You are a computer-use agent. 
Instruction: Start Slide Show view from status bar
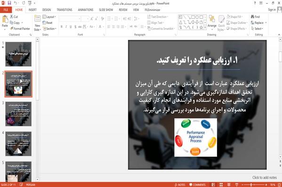237,185
